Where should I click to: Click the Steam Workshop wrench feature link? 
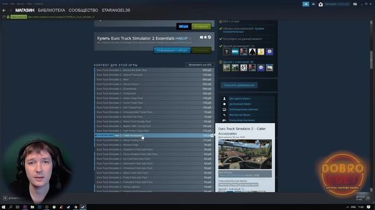pyautogui.click(x=240, y=115)
